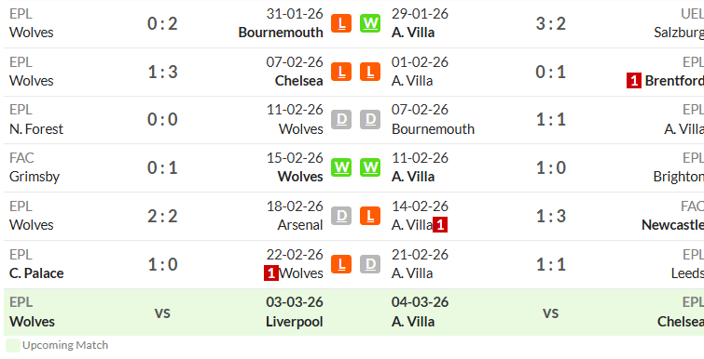Viewport: 704px width, 359px height.
Task: Click the grey D badge for N. Forest–Wolves
Action: pos(341,120)
